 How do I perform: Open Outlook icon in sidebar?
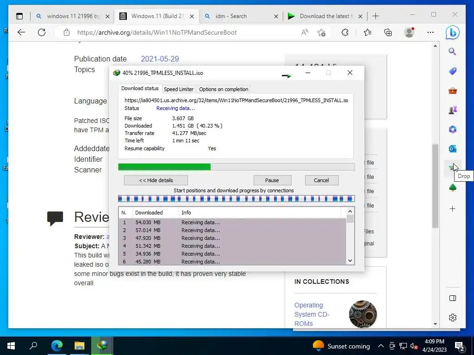(453, 148)
